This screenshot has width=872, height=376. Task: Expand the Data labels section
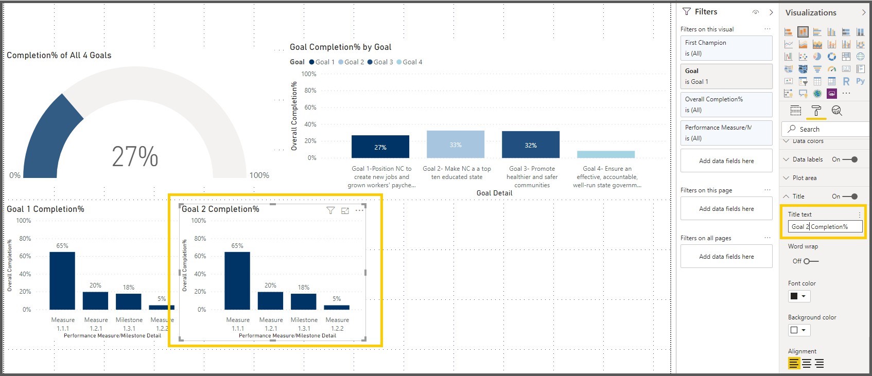(786, 159)
